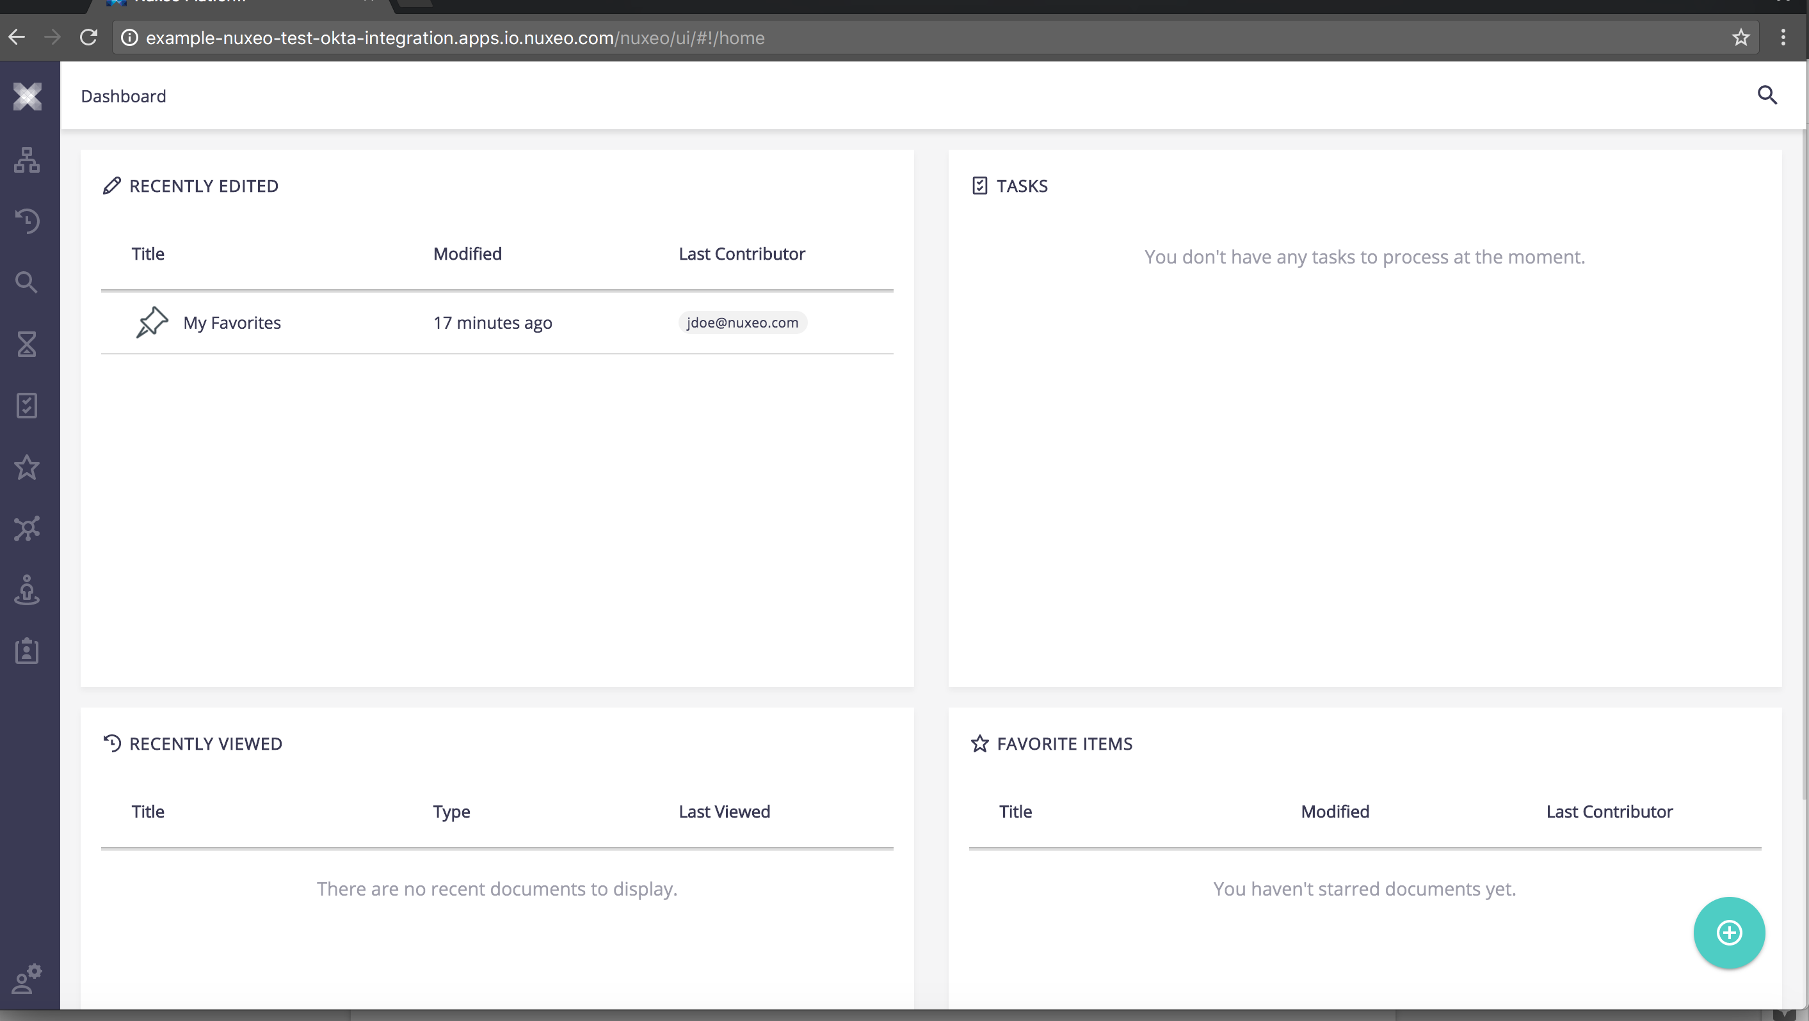Click Last Contributor header in Recently Edited
Screen dimensions: 1809x1021
[741, 253]
